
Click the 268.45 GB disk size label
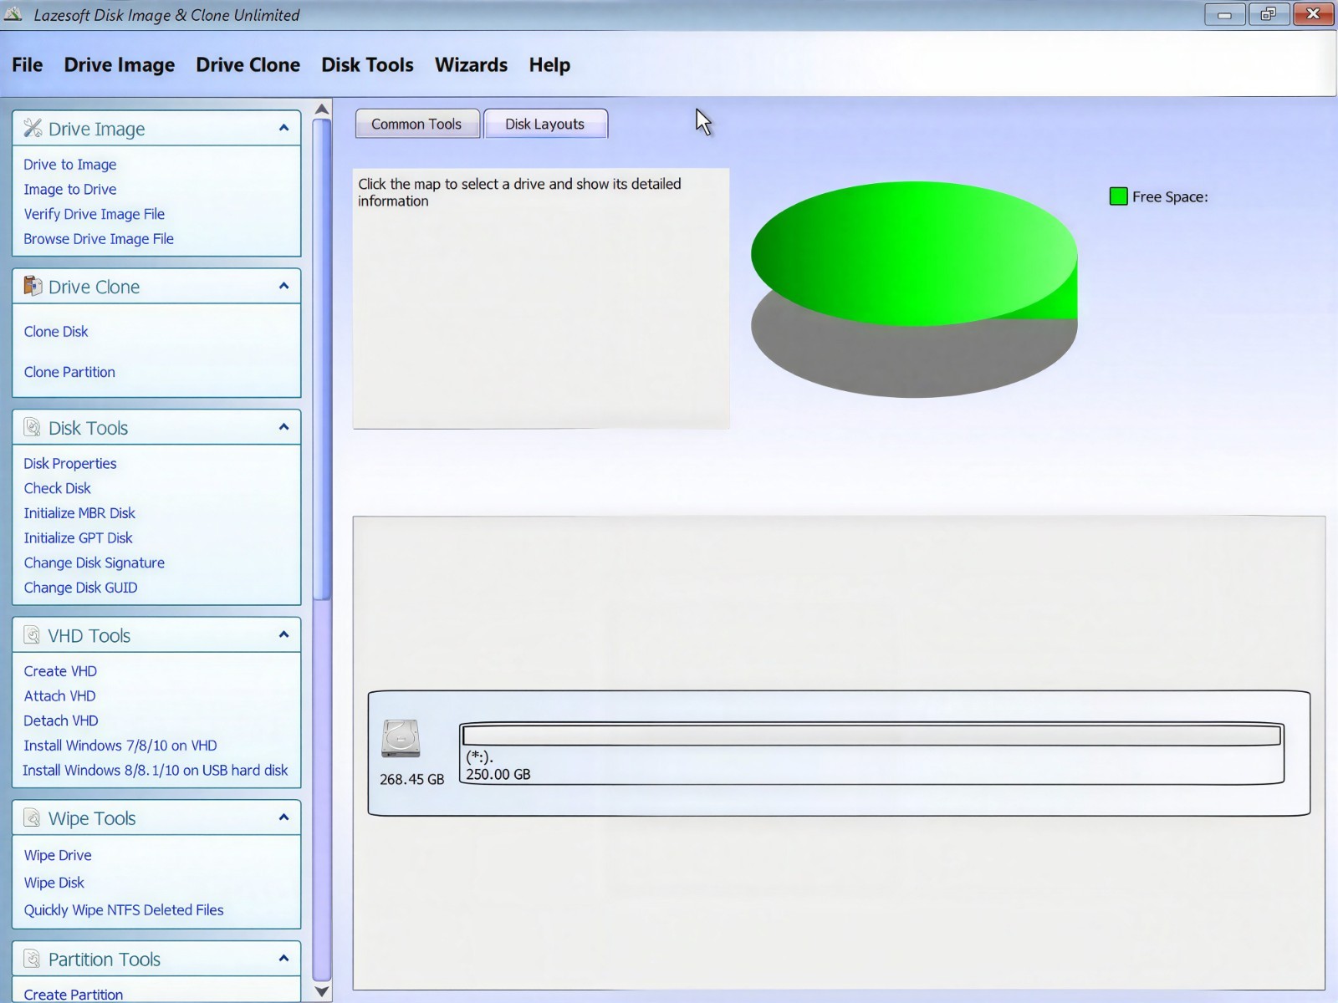point(412,779)
